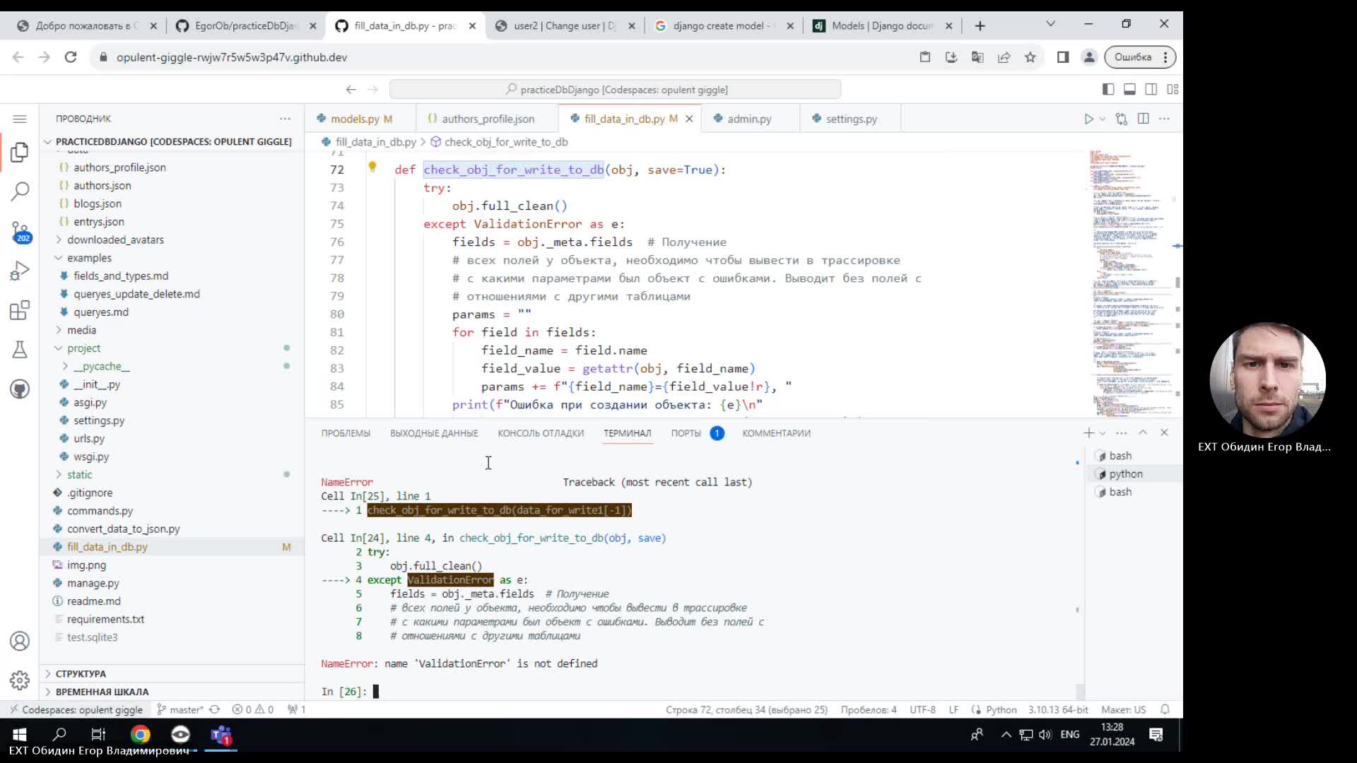Click the editor vertical scrollbar
1357x763 pixels.
click(x=1177, y=283)
